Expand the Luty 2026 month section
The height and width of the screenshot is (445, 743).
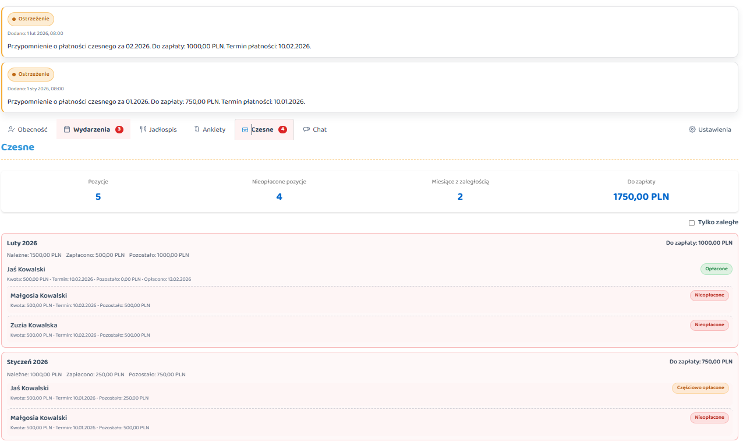[22, 243]
